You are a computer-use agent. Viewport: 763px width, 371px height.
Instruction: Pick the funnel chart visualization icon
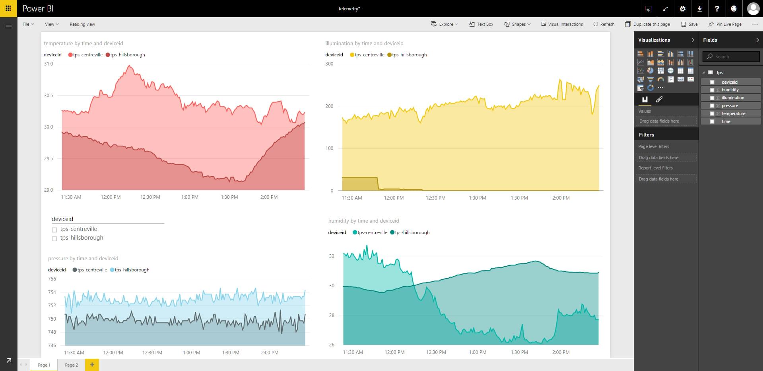tap(650, 79)
